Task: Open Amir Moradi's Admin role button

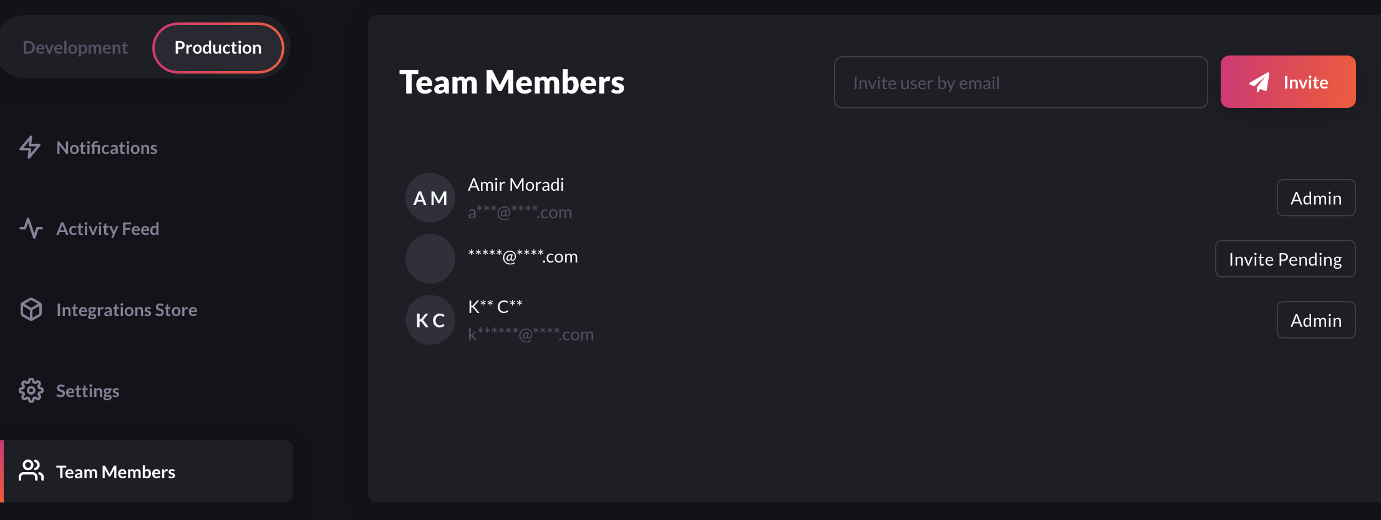Action: click(x=1316, y=198)
